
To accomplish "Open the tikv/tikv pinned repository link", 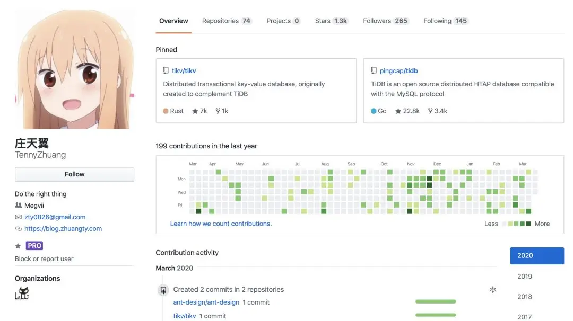I will pos(184,71).
